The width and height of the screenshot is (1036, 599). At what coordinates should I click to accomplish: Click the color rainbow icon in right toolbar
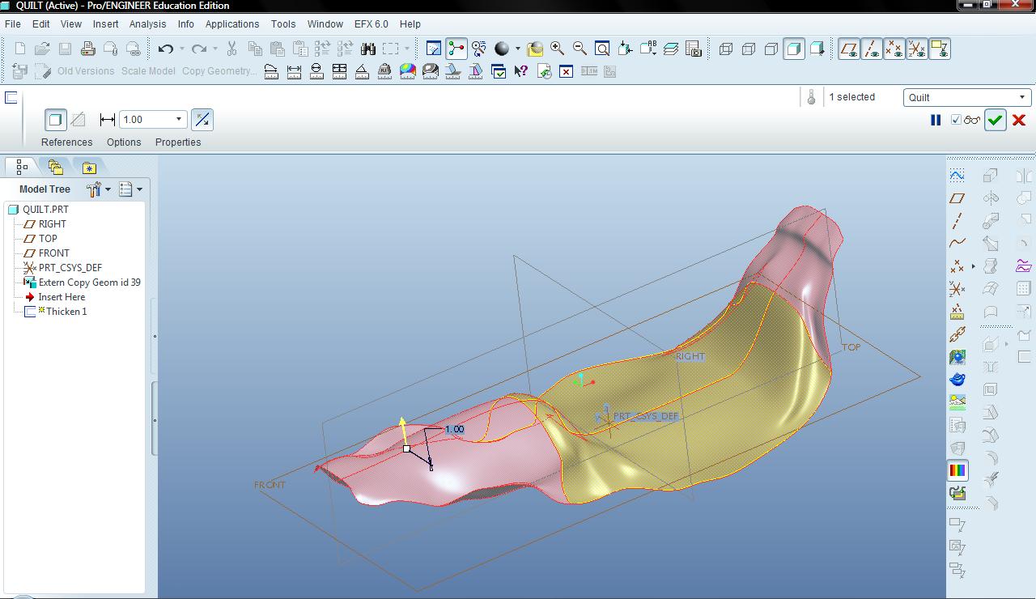point(957,470)
